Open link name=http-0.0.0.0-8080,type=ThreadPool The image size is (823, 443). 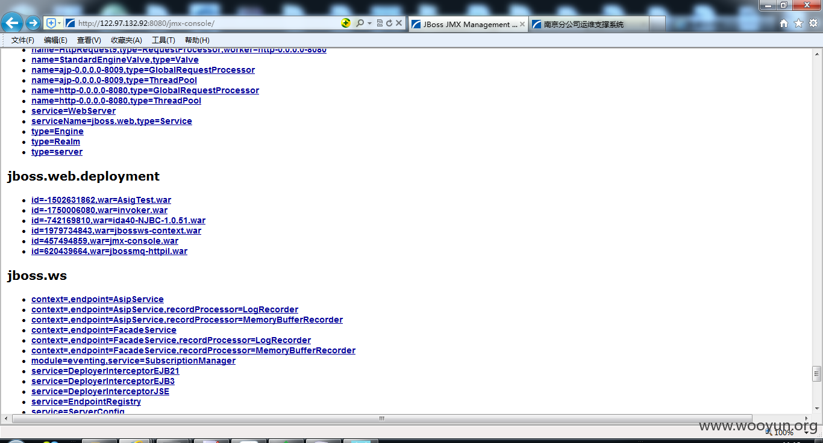(116, 101)
